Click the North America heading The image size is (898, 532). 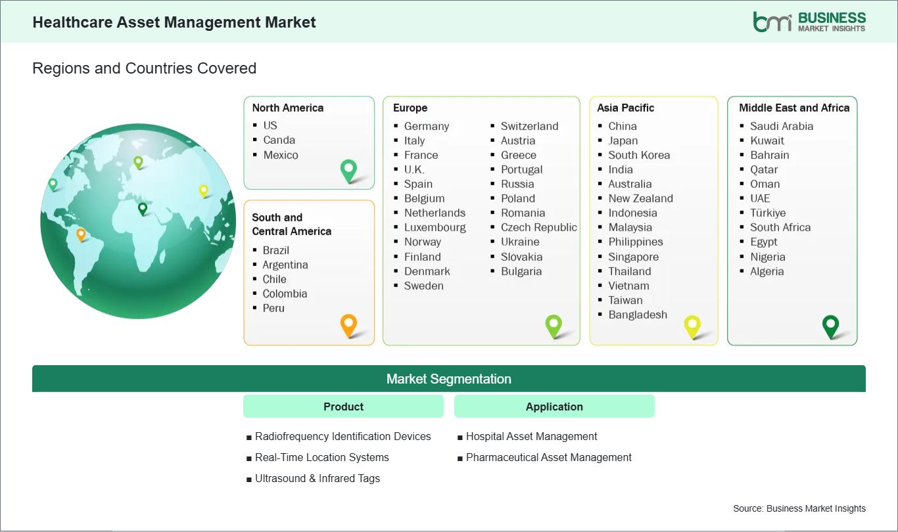pyautogui.click(x=288, y=108)
